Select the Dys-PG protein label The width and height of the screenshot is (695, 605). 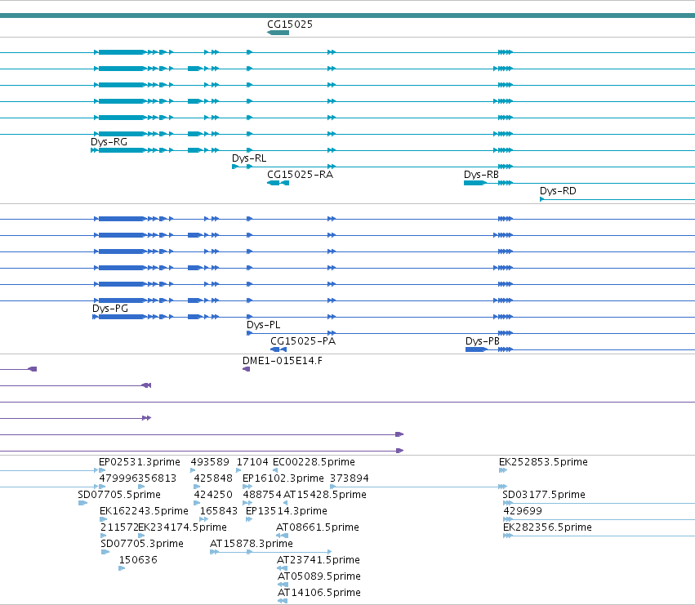point(110,309)
